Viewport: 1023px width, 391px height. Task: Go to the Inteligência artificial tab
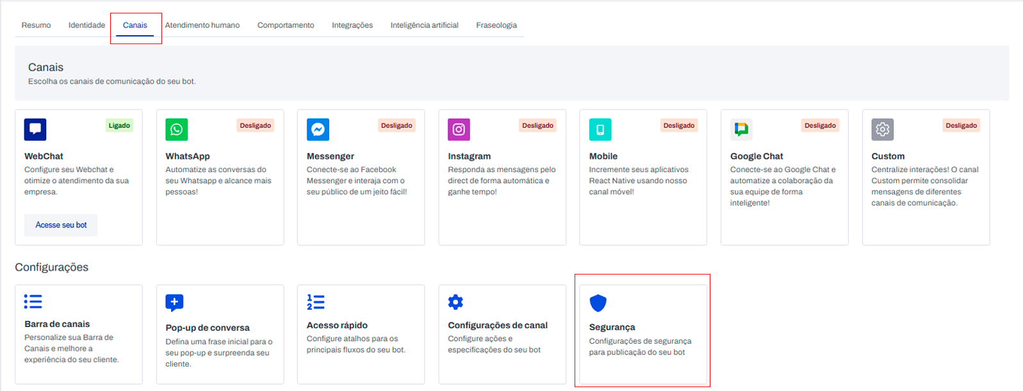click(424, 26)
